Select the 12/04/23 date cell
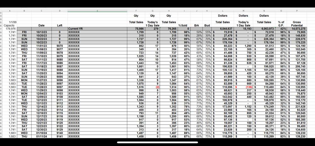 coord(41,94)
